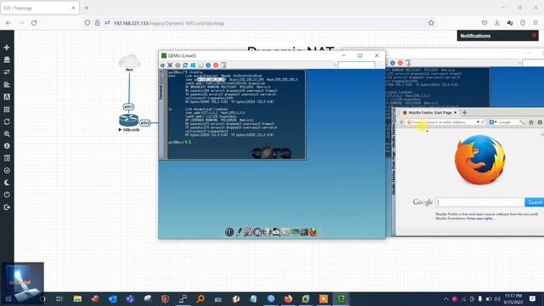544x306 pixels.
Task: Click fullscreen icon in QEMU (Linux5) toolbar
Action: (170, 65)
